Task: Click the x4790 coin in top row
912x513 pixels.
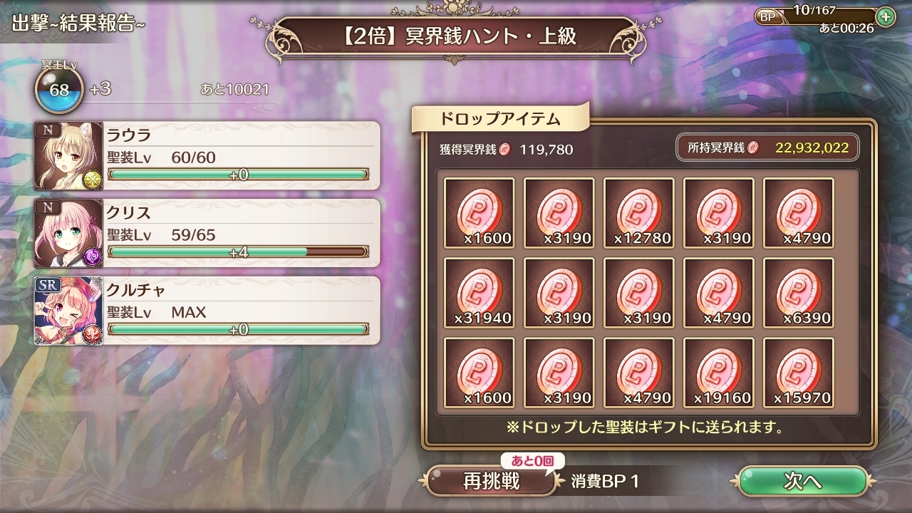Action: (x=798, y=213)
